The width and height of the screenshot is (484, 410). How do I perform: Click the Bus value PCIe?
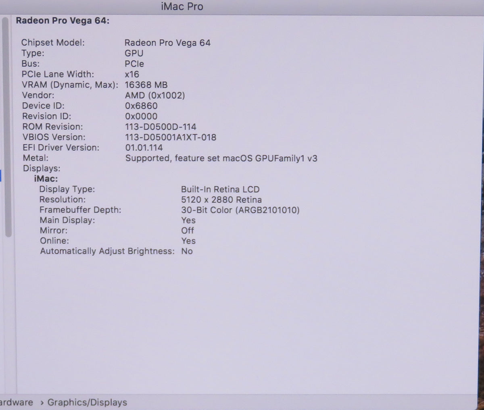tap(134, 64)
